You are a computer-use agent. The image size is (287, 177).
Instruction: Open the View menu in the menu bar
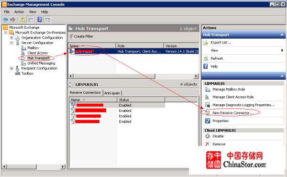click(33, 12)
